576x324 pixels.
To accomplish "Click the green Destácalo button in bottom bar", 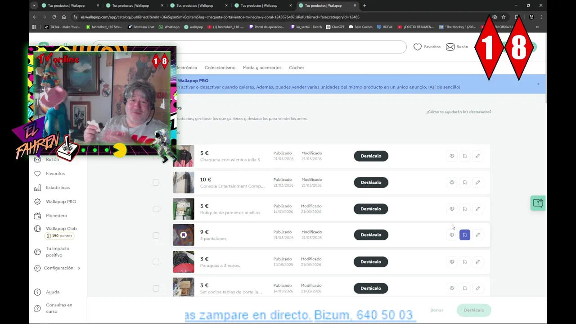I will point(474,310).
